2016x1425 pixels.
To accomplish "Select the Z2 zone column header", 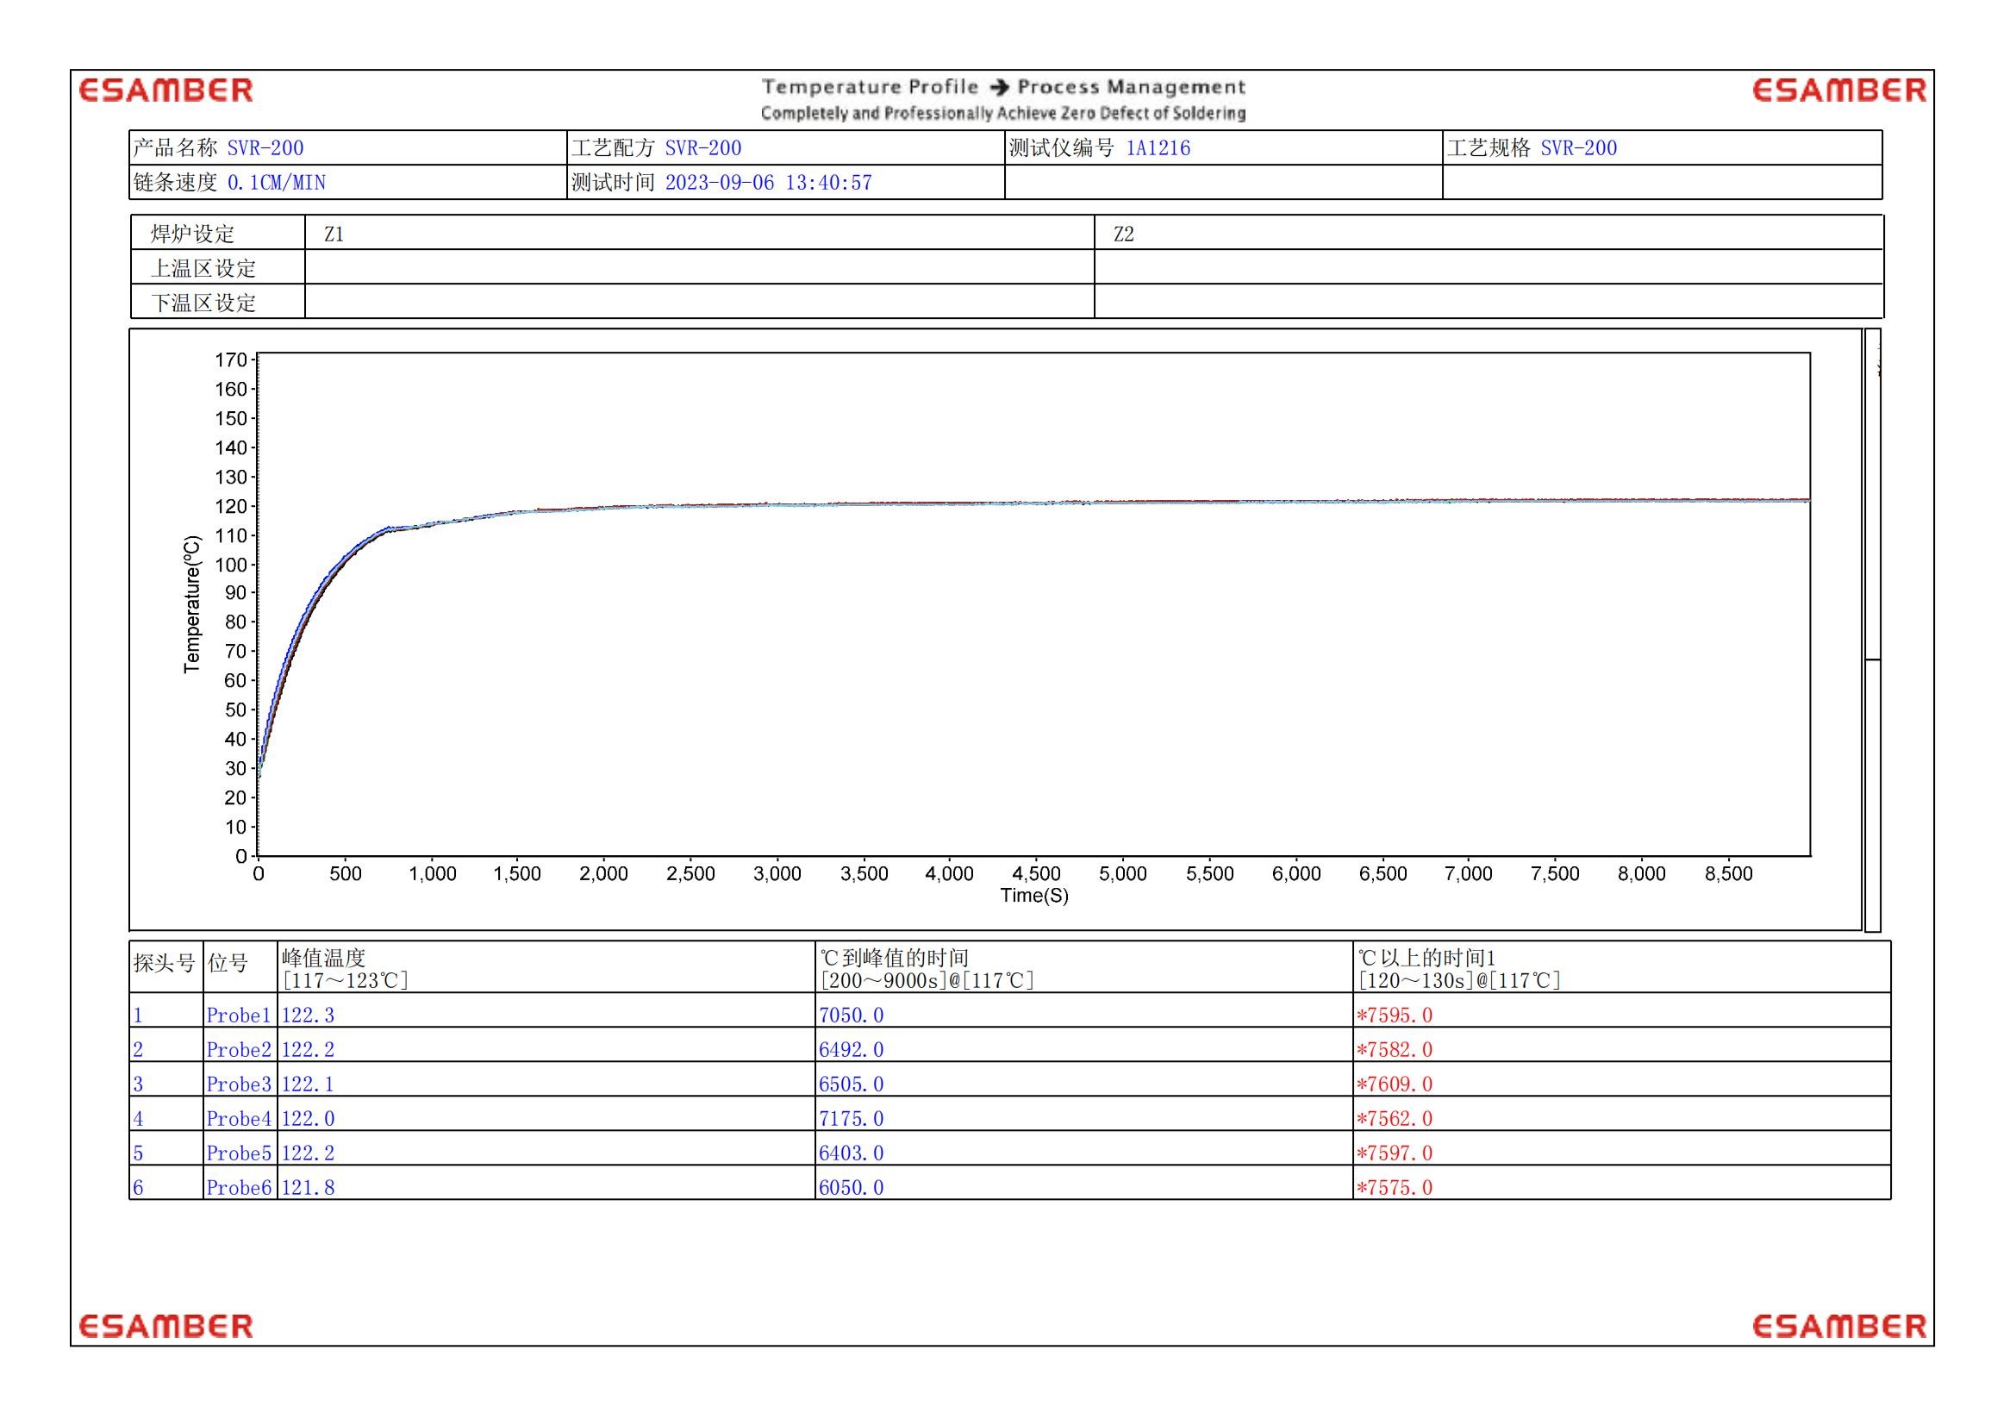I will click(1123, 234).
